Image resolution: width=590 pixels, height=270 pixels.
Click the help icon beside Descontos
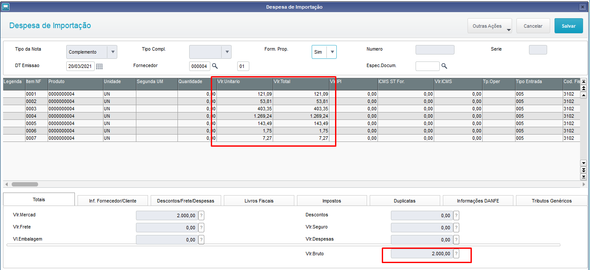(456, 215)
